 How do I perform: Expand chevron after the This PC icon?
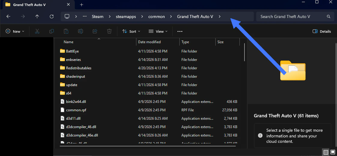point(76,16)
